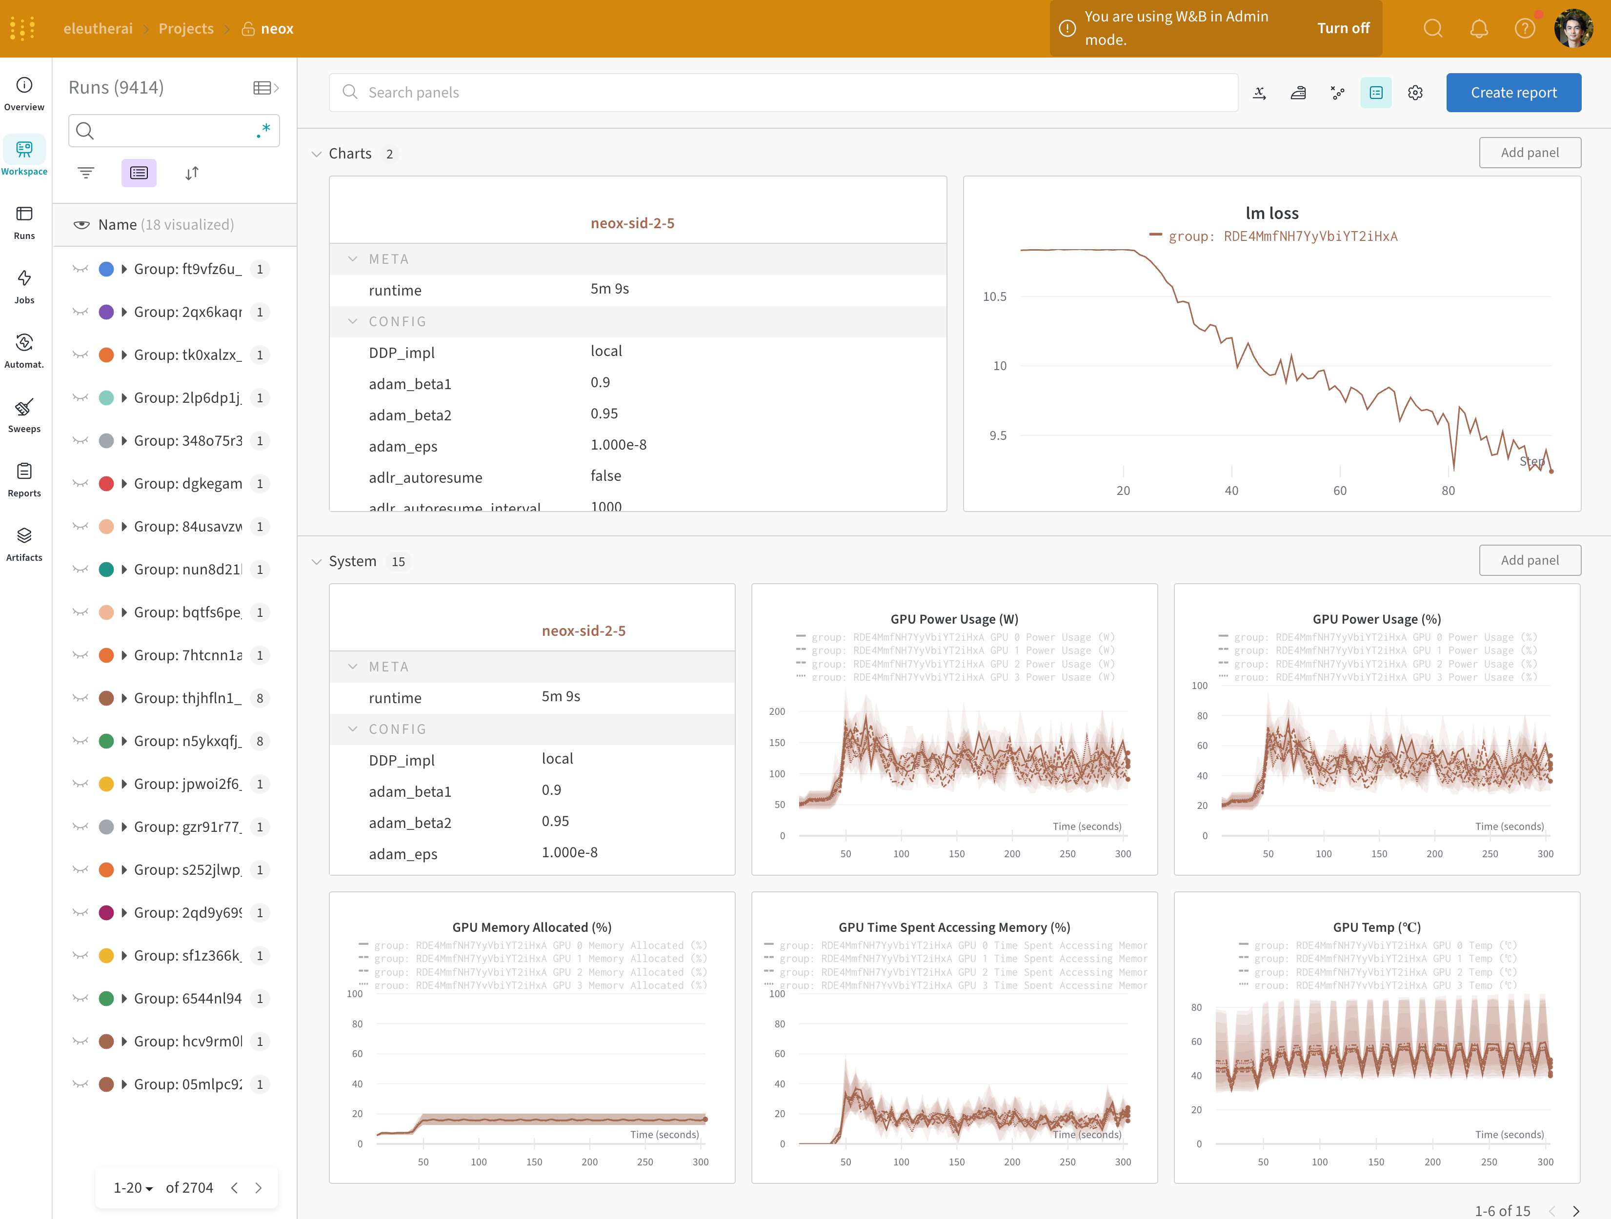Click the smoothing iron icon in toolbar
Screen dimensions: 1611x1219
coord(1298,93)
